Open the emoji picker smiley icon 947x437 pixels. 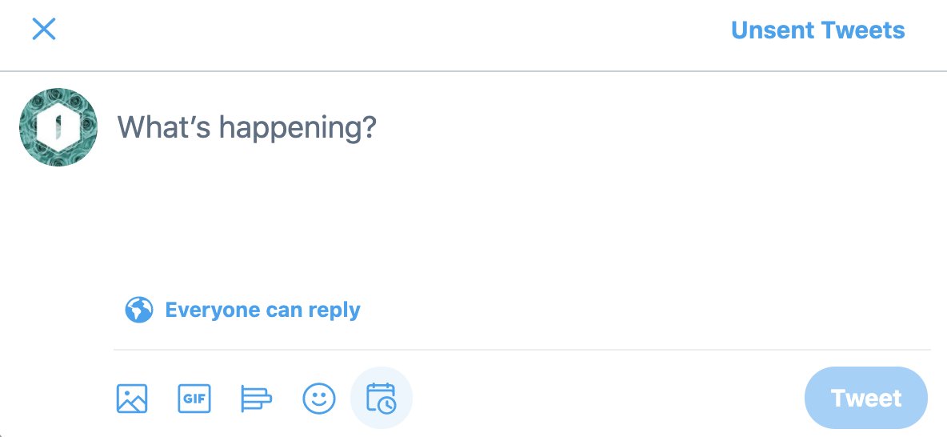click(x=318, y=398)
